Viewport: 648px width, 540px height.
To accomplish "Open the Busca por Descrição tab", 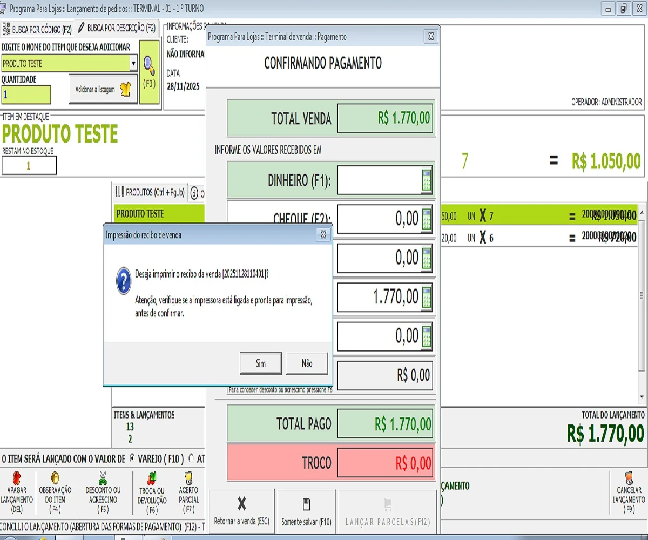I will (x=117, y=28).
